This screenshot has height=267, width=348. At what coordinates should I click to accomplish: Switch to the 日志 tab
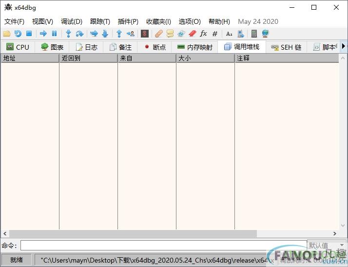86,47
